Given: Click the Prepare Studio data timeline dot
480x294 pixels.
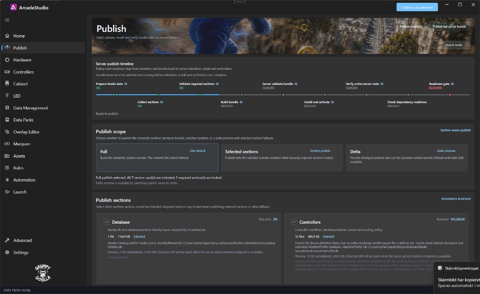Looking at the screenshot, I should 117,95.
